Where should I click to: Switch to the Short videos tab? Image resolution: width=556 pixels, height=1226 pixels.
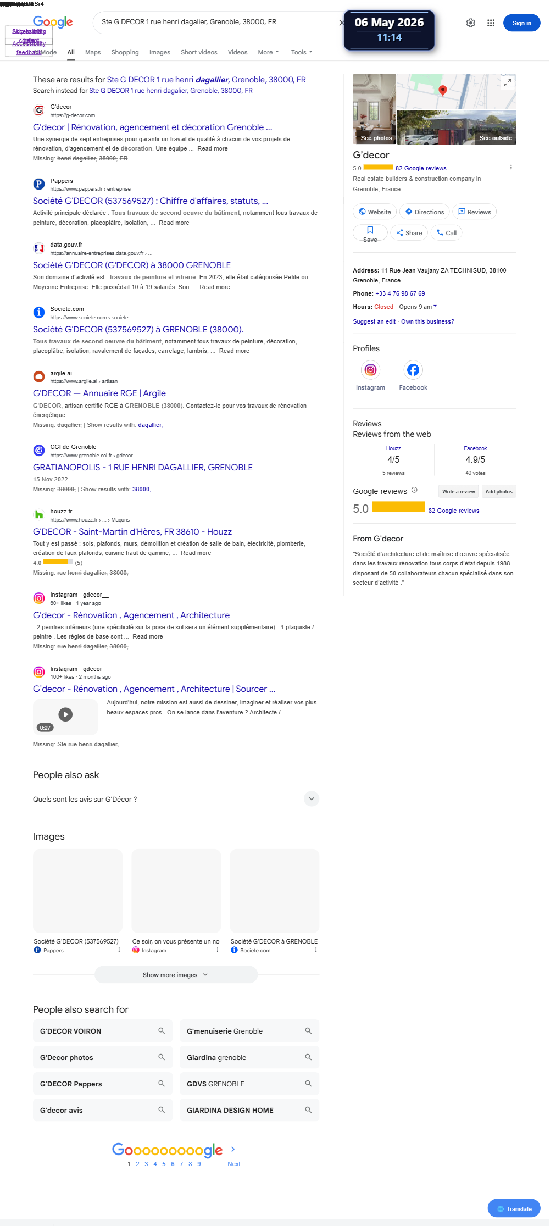click(199, 52)
